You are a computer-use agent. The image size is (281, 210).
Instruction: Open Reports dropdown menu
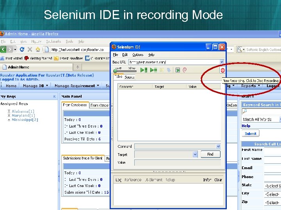[x=250, y=86]
